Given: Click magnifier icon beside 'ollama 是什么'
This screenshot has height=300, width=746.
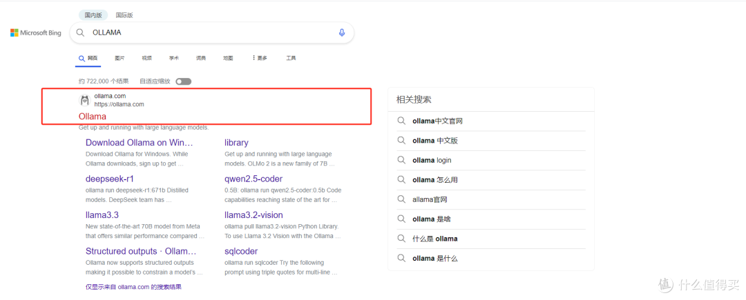Looking at the screenshot, I should [401, 258].
